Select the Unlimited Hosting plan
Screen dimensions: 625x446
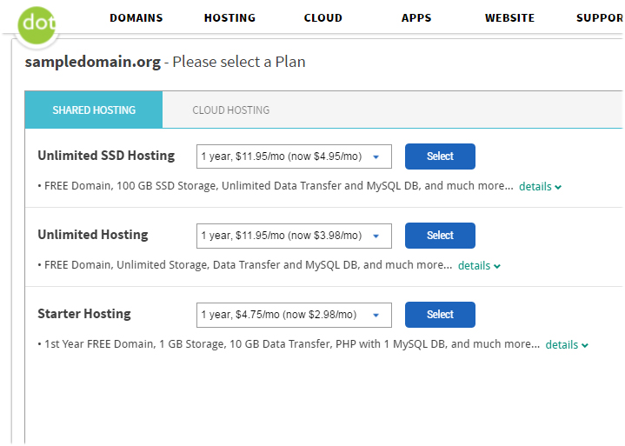click(440, 236)
